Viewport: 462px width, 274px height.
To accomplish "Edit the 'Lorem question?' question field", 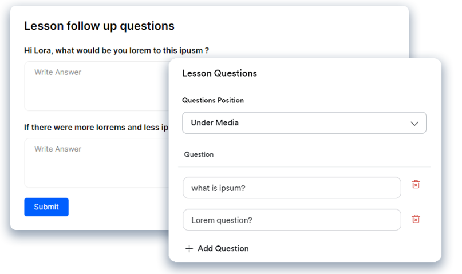I will [292, 220].
